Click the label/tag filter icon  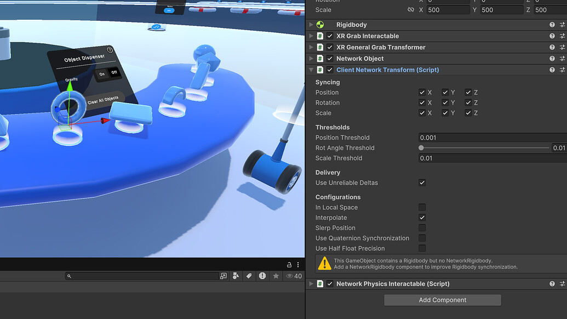(x=249, y=276)
